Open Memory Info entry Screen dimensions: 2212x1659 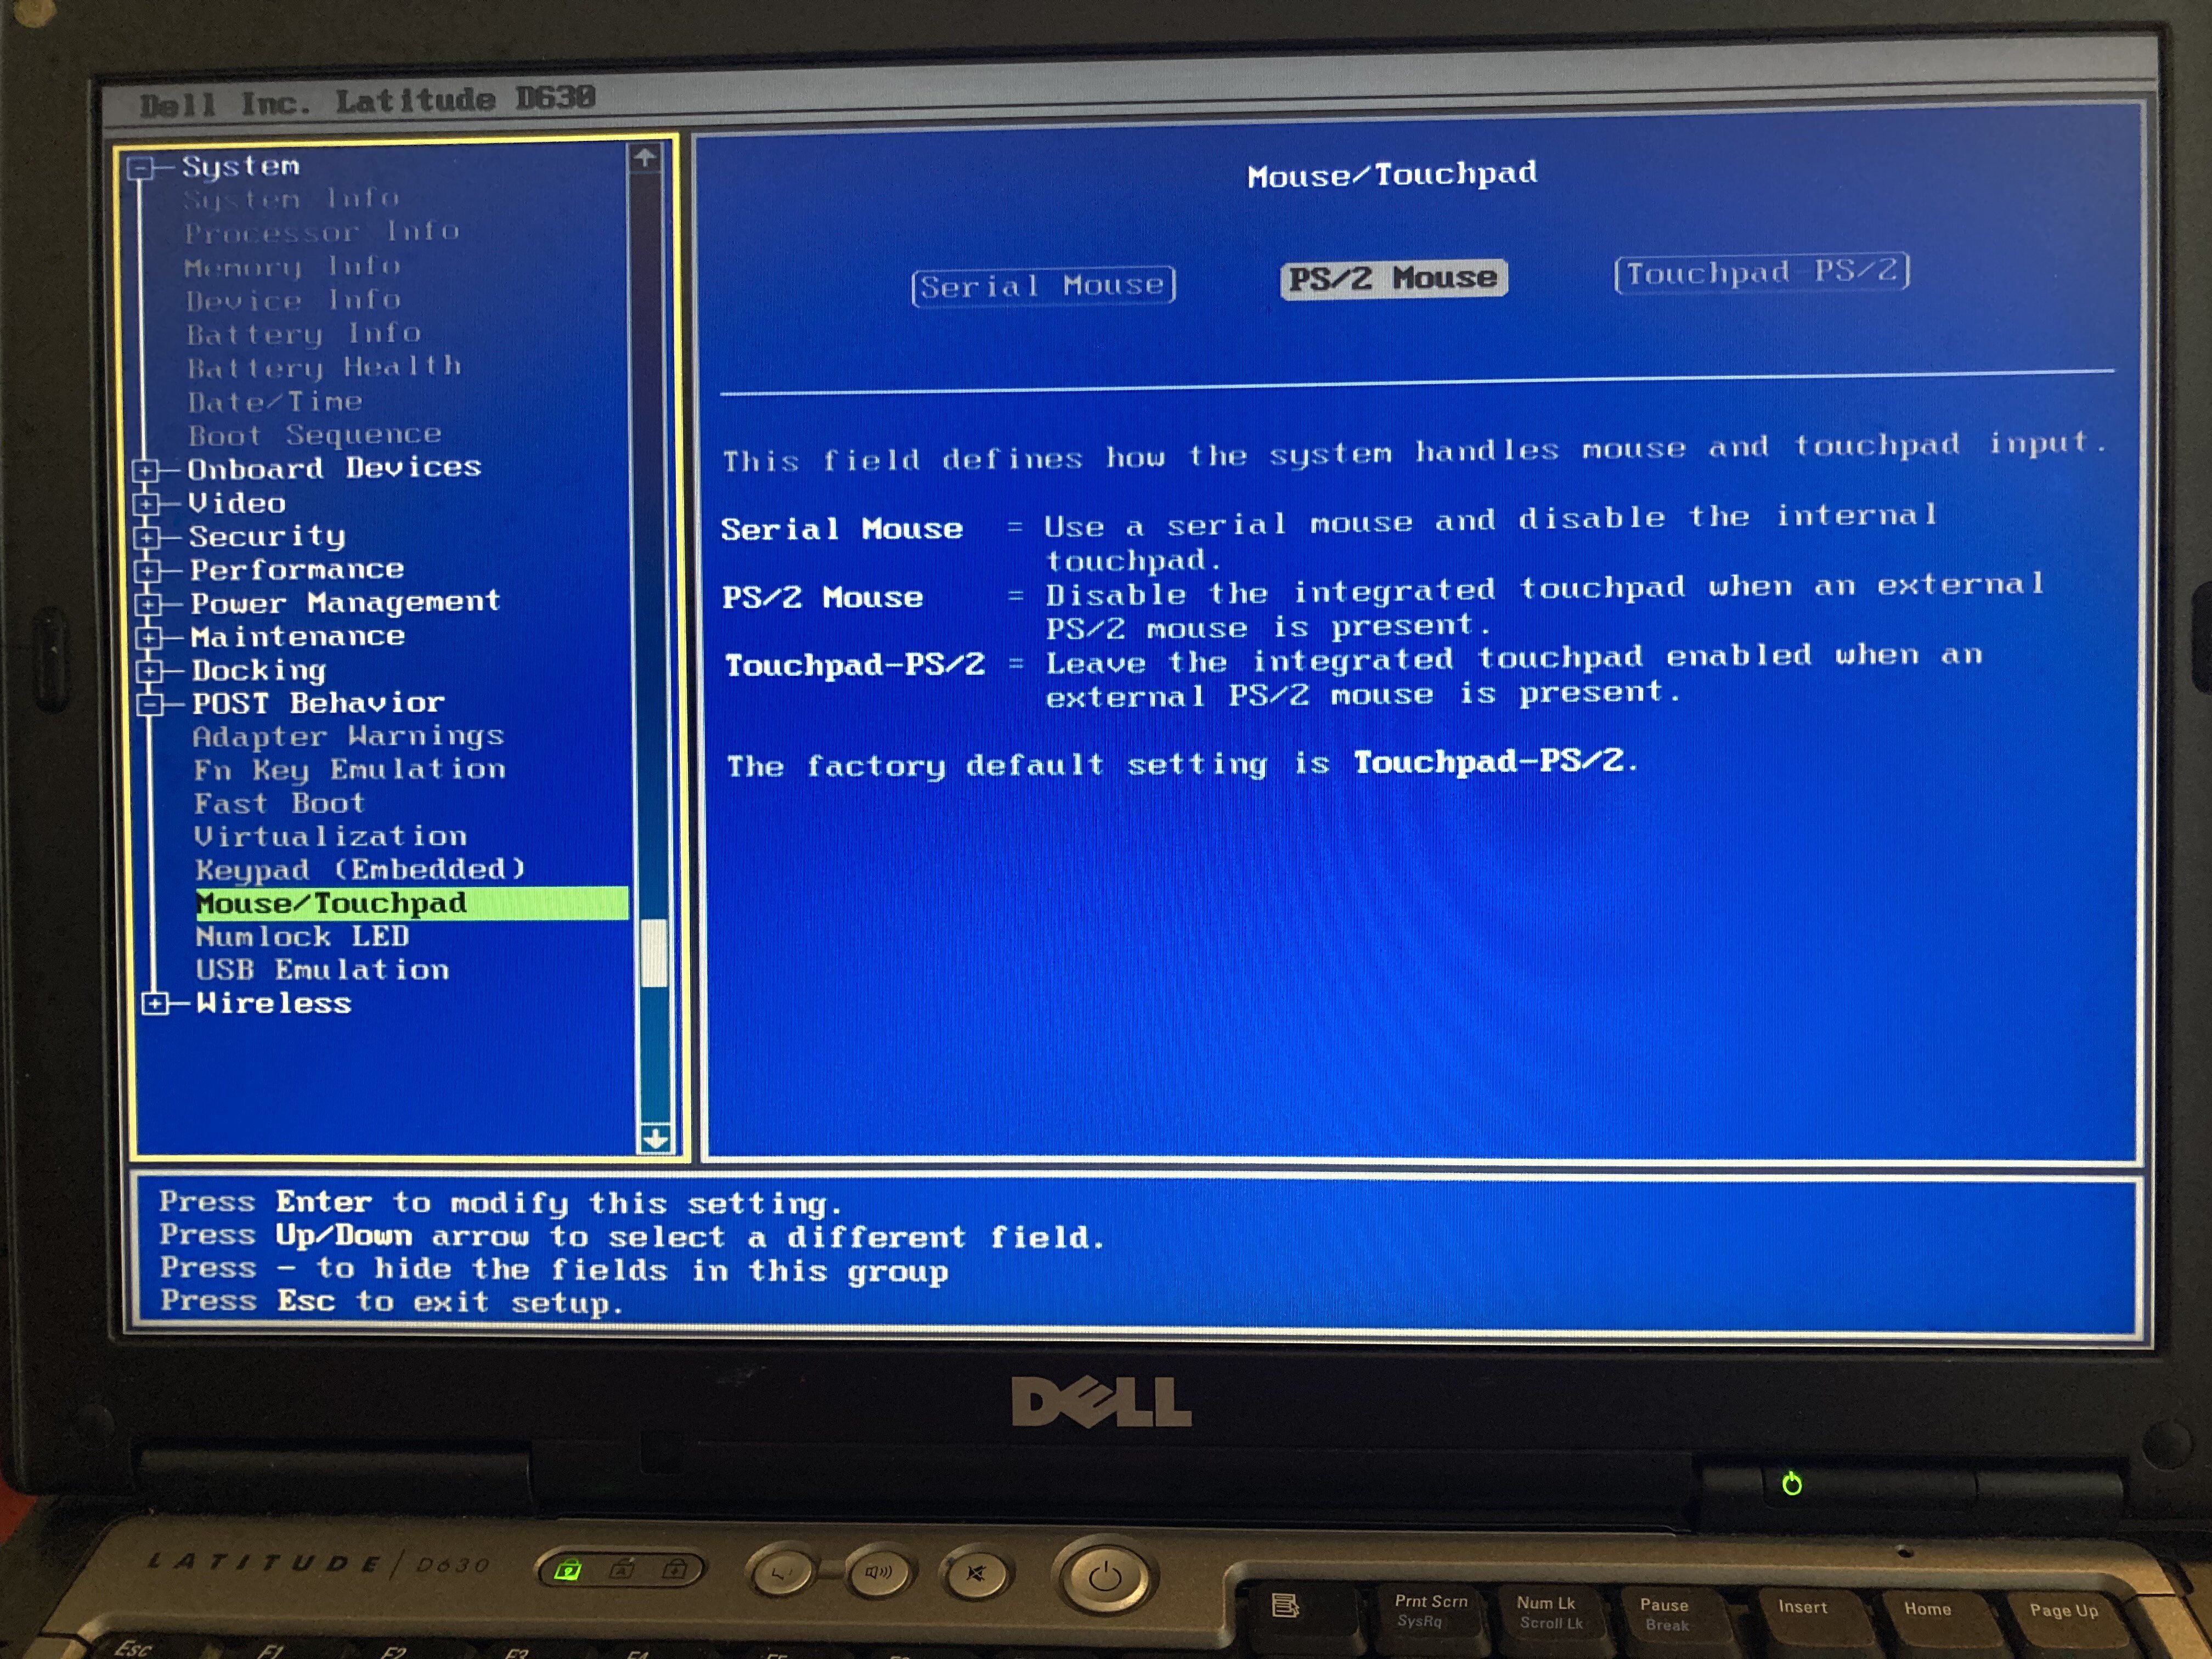pyautogui.click(x=292, y=266)
